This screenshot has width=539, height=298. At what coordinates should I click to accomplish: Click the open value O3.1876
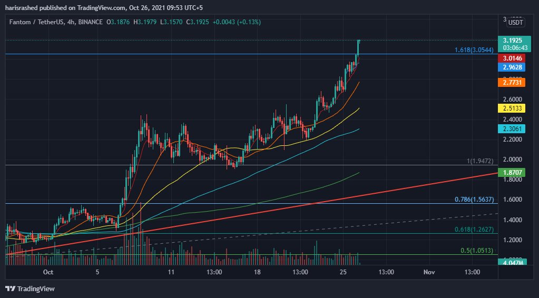point(118,22)
